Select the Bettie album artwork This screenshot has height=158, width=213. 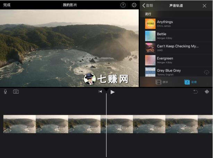tap(150, 36)
